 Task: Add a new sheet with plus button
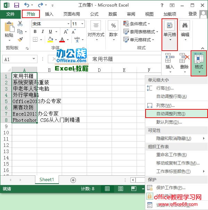pos(73,180)
